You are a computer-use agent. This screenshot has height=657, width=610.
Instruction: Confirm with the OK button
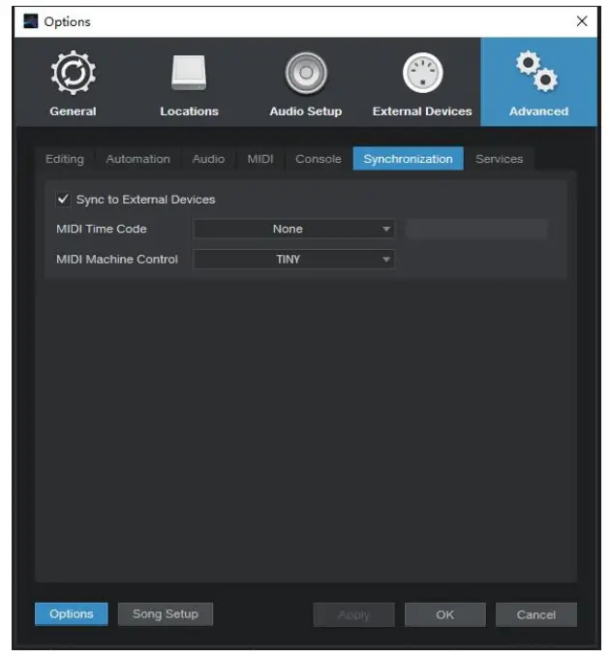(x=445, y=614)
